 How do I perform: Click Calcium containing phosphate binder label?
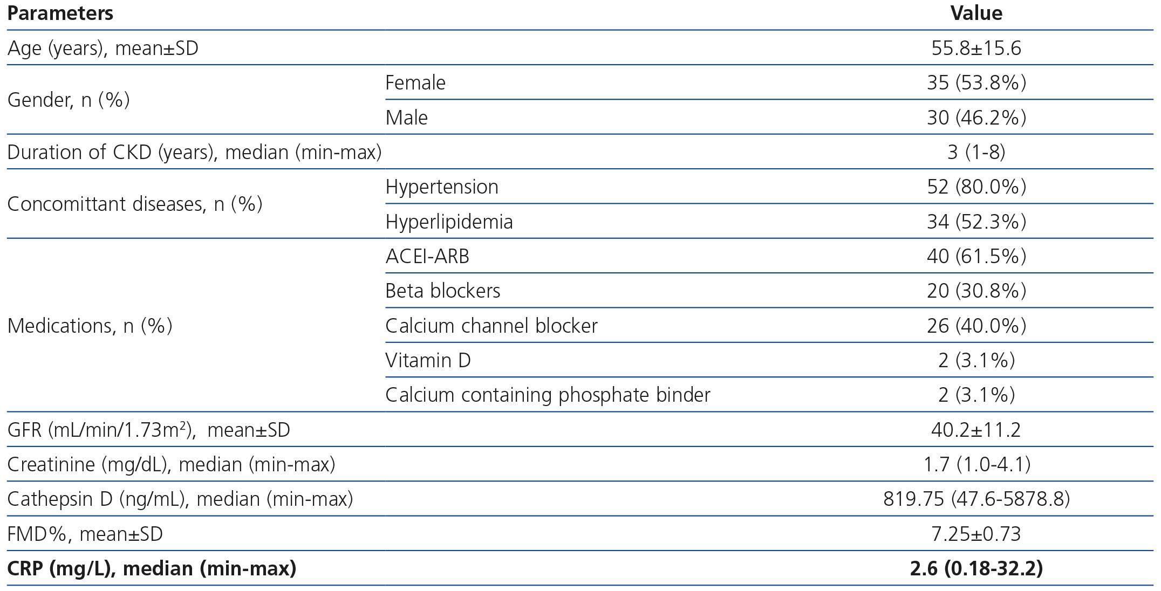[x=548, y=395]
